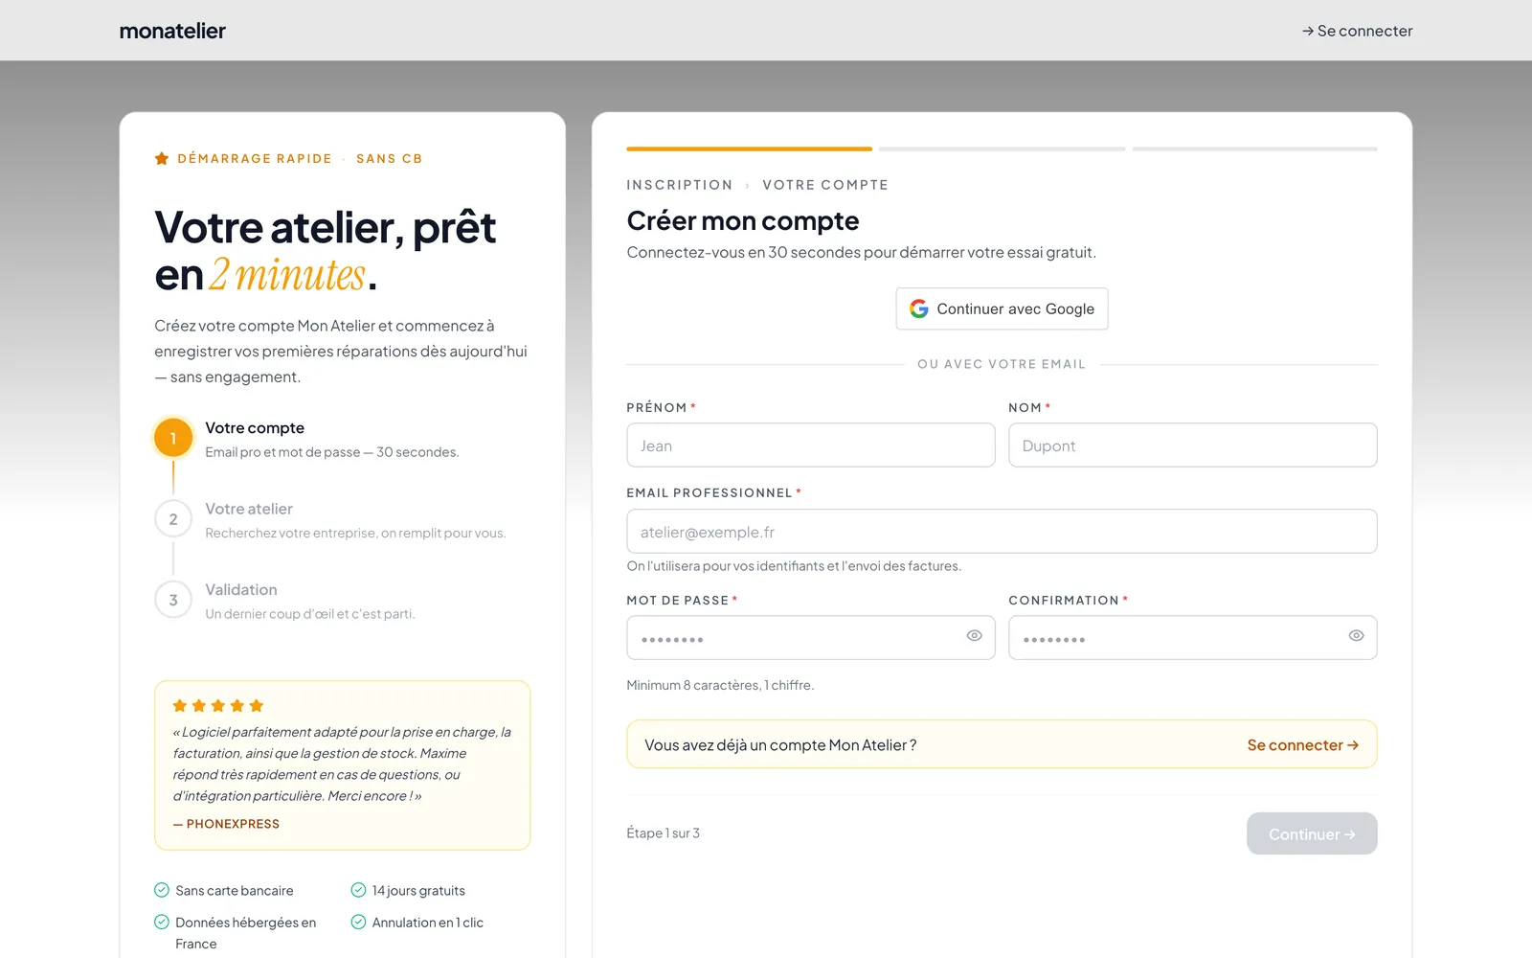1532x958 pixels.
Task: Click the checkmark beside Données hébergées en France
Action: pyautogui.click(x=162, y=922)
